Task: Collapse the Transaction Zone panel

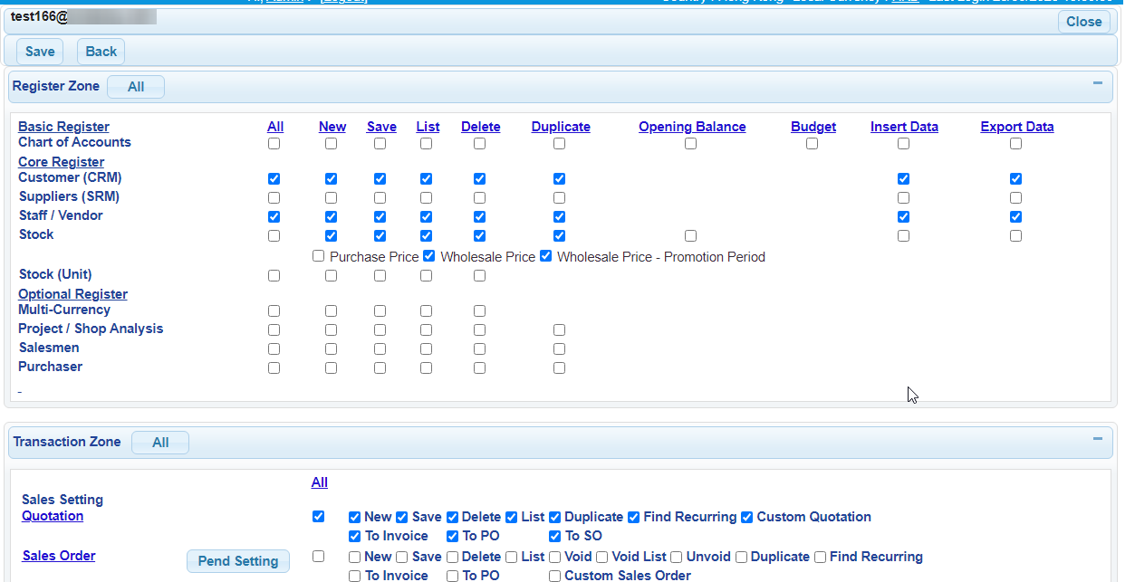Action: click(x=1097, y=439)
